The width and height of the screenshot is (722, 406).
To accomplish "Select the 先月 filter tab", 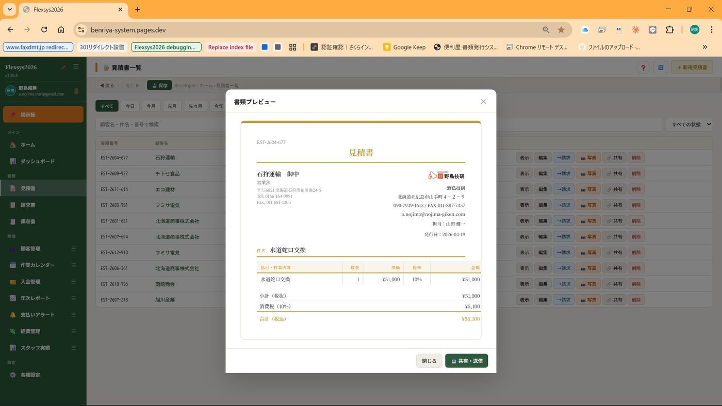I will 172,106.
